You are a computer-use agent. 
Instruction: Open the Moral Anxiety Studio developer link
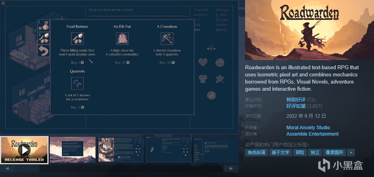[x=308, y=128]
